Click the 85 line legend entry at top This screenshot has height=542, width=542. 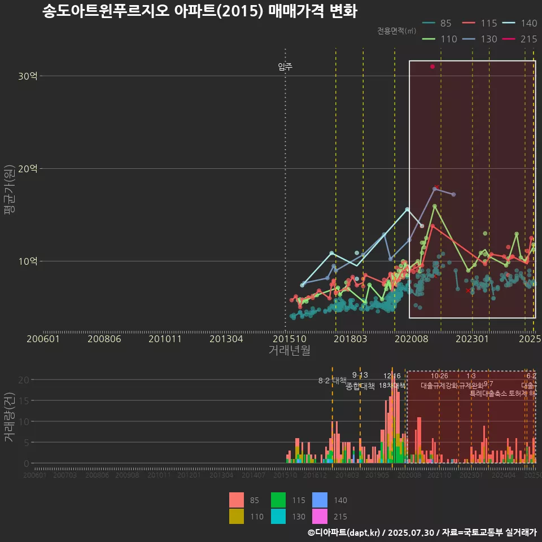(x=437, y=23)
